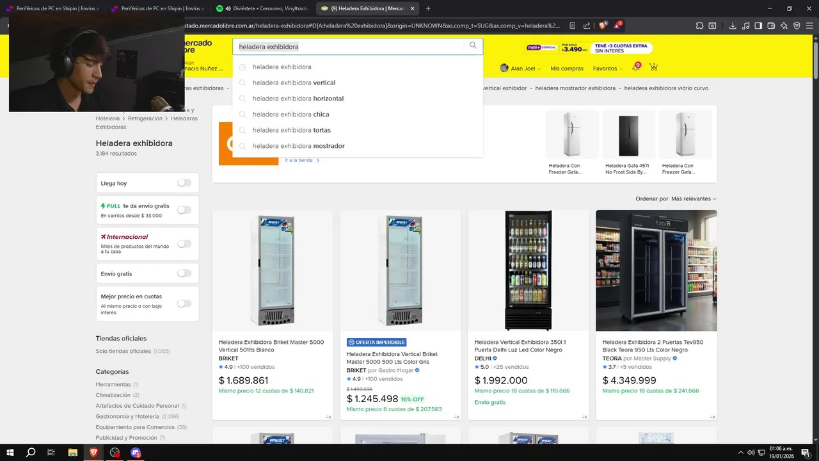Open the browser downloads icon
The width and height of the screenshot is (819, 461).
click(733, 26)
